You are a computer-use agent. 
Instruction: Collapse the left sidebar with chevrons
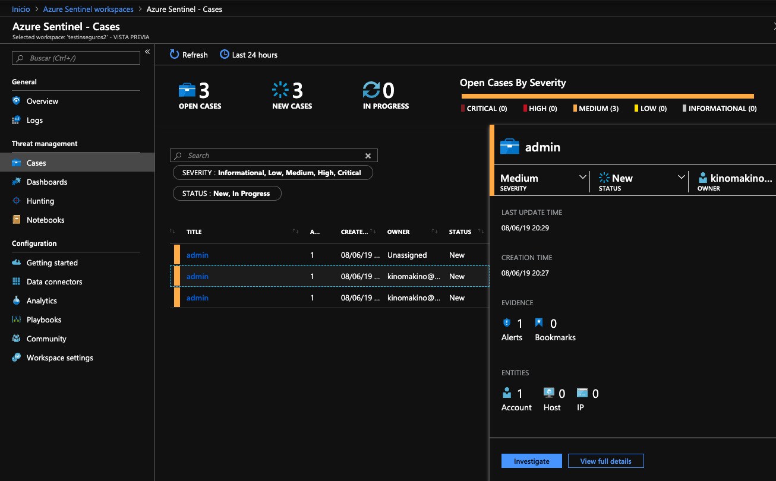coord(147,52)
